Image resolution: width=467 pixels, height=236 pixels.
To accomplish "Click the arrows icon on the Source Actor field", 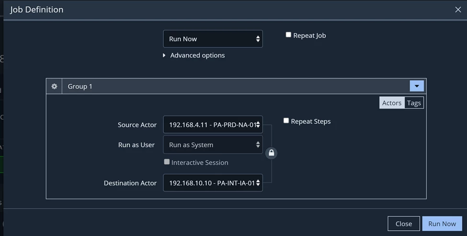I will point(258,124).
